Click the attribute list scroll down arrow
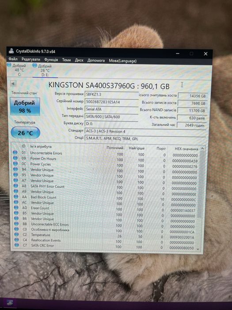The height and width of the screenshot is (310, 232). coord(198,249)
